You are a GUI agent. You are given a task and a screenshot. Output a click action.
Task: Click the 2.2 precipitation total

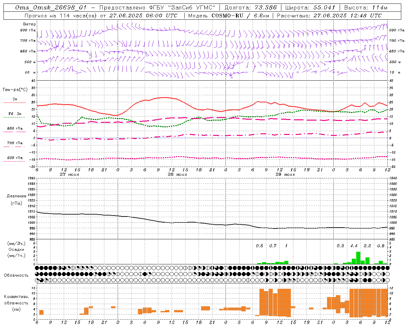(x=367, y=246)
